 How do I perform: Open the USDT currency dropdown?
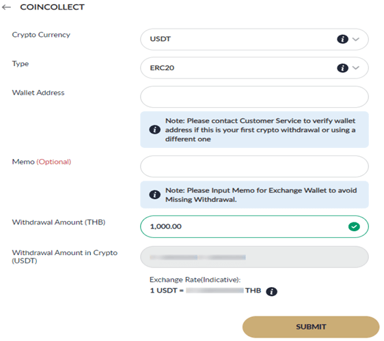[254, 40]
